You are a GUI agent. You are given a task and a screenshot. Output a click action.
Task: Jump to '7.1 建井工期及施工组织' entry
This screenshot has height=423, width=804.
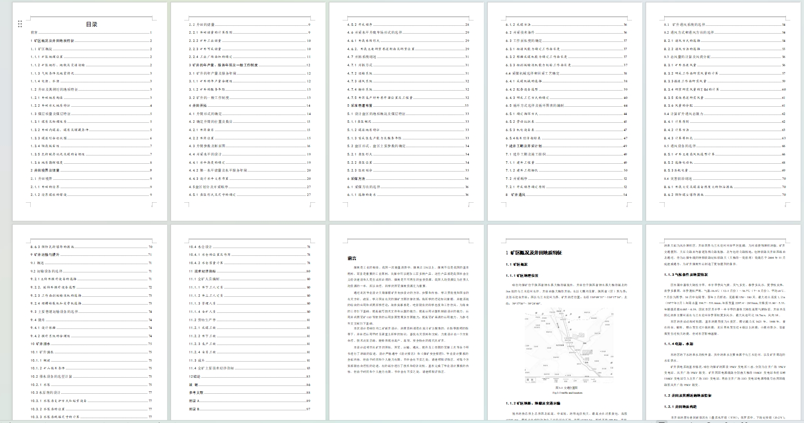[x=566, y=154]
